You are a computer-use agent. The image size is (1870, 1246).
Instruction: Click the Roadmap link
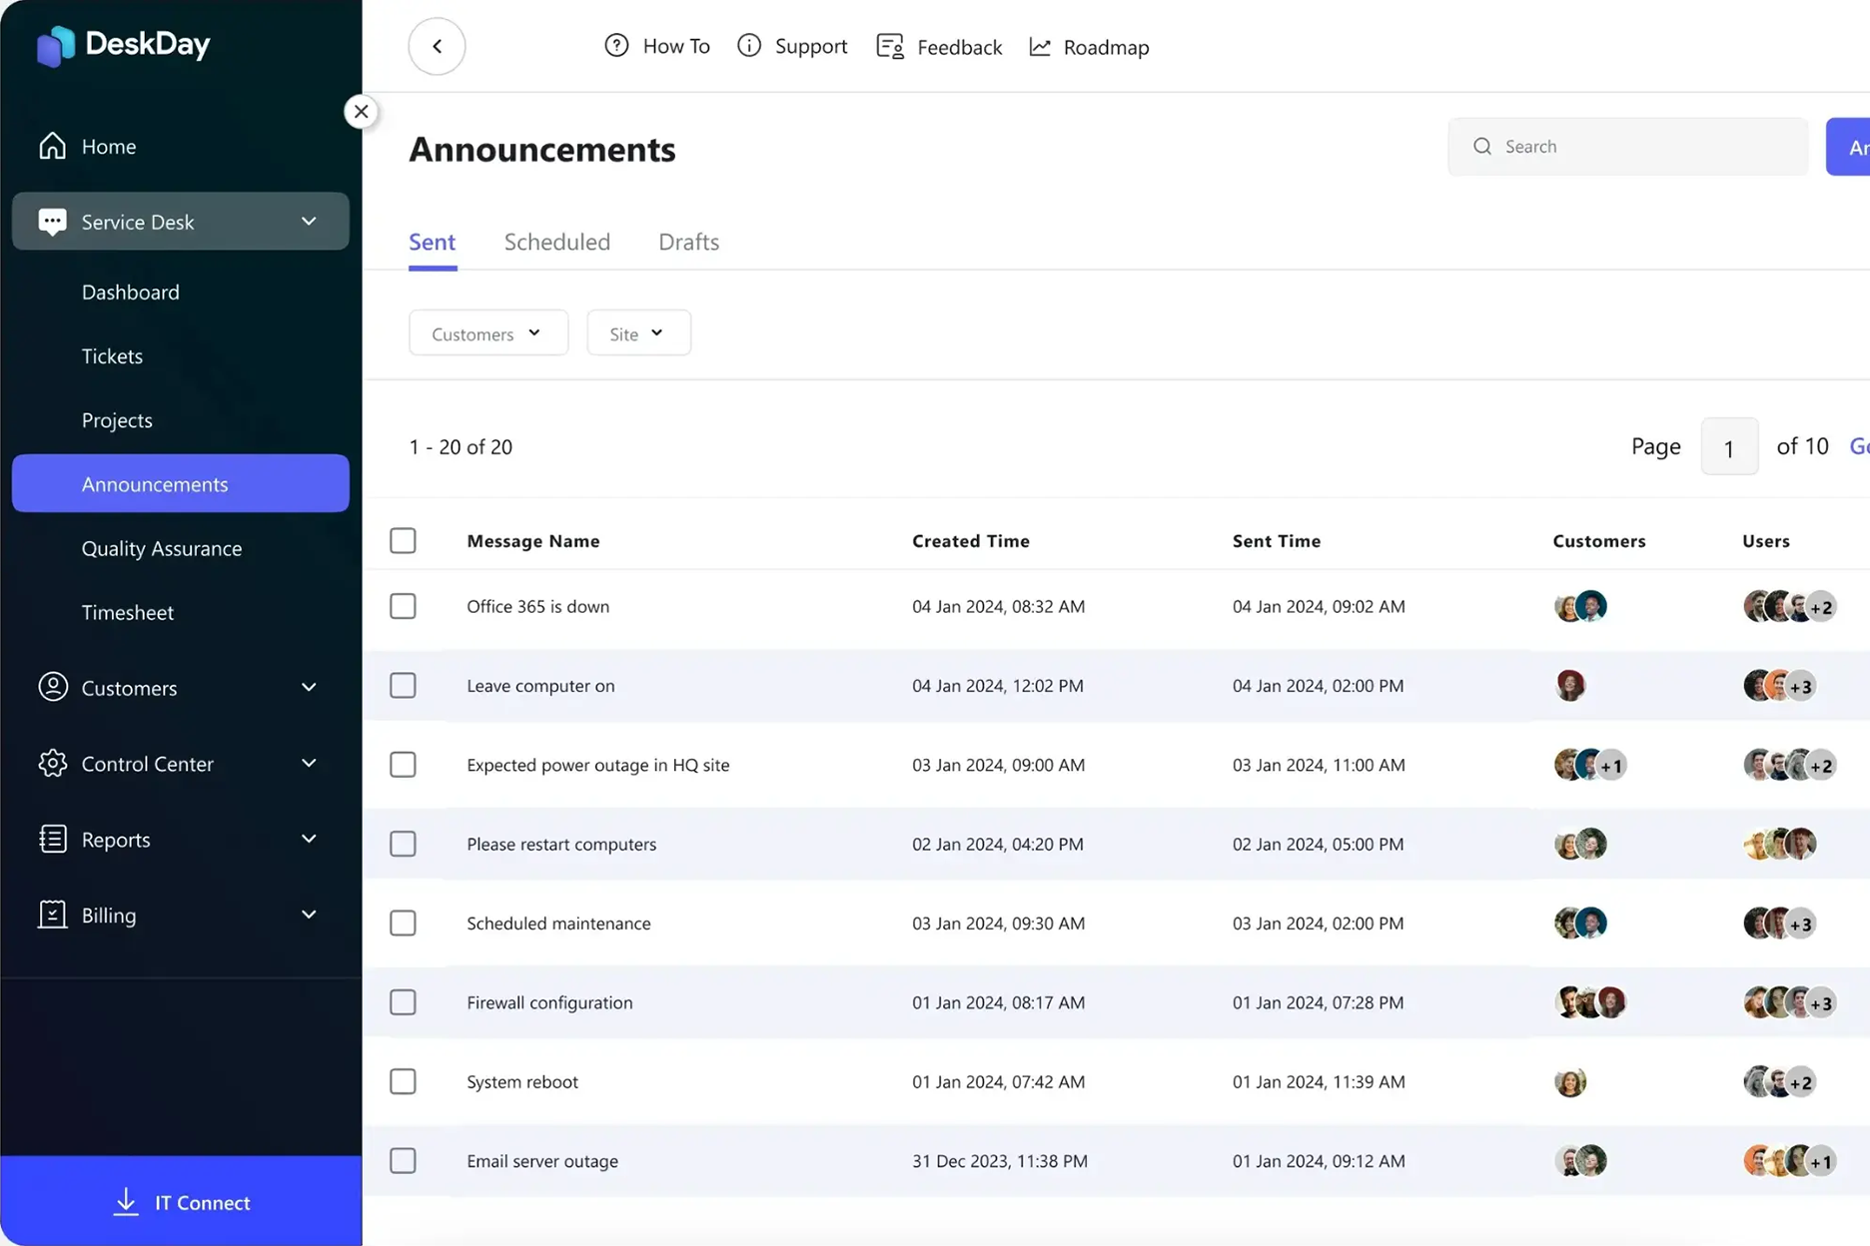[x=1089, y=47]
